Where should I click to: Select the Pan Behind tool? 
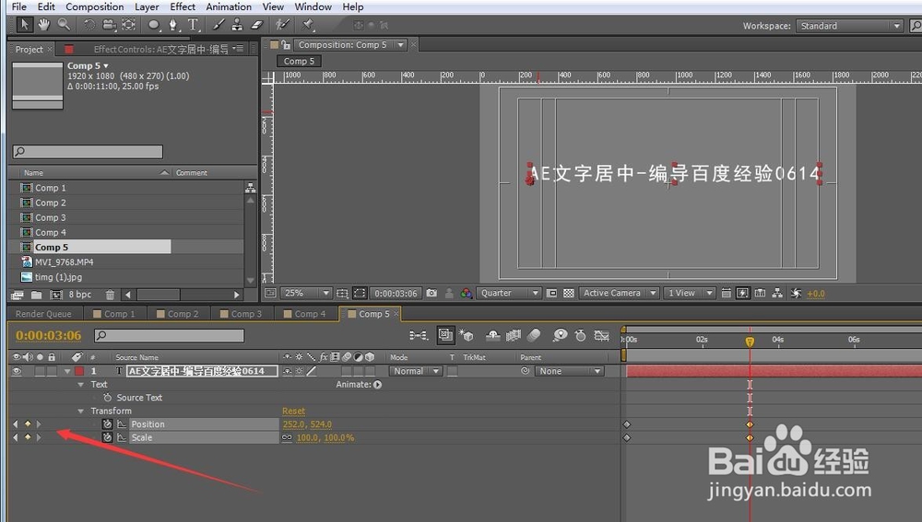129,25
